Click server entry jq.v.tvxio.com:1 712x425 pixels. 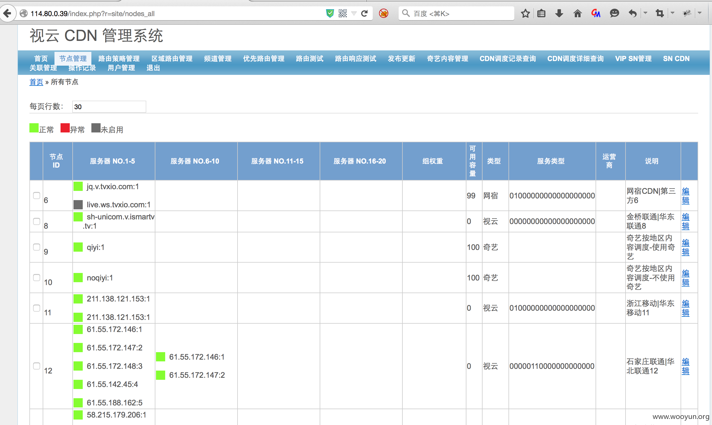(x=113, y=187)
